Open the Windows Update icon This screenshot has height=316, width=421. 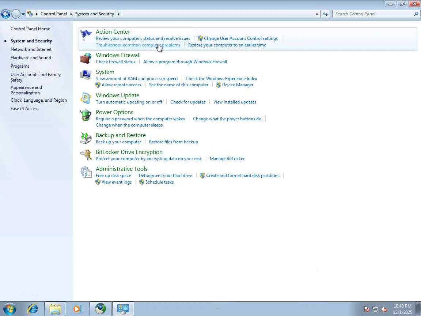(x=86, y=98)
